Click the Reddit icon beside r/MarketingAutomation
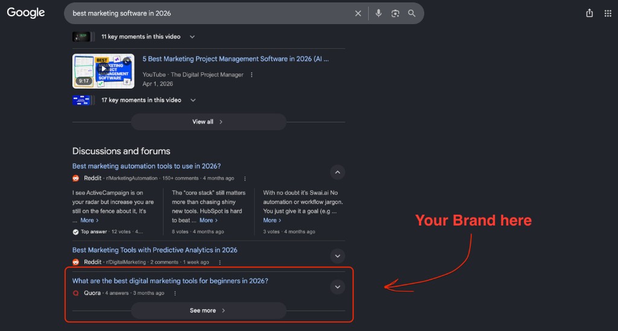This screenshot has height=331, width=618. point(75,178)
